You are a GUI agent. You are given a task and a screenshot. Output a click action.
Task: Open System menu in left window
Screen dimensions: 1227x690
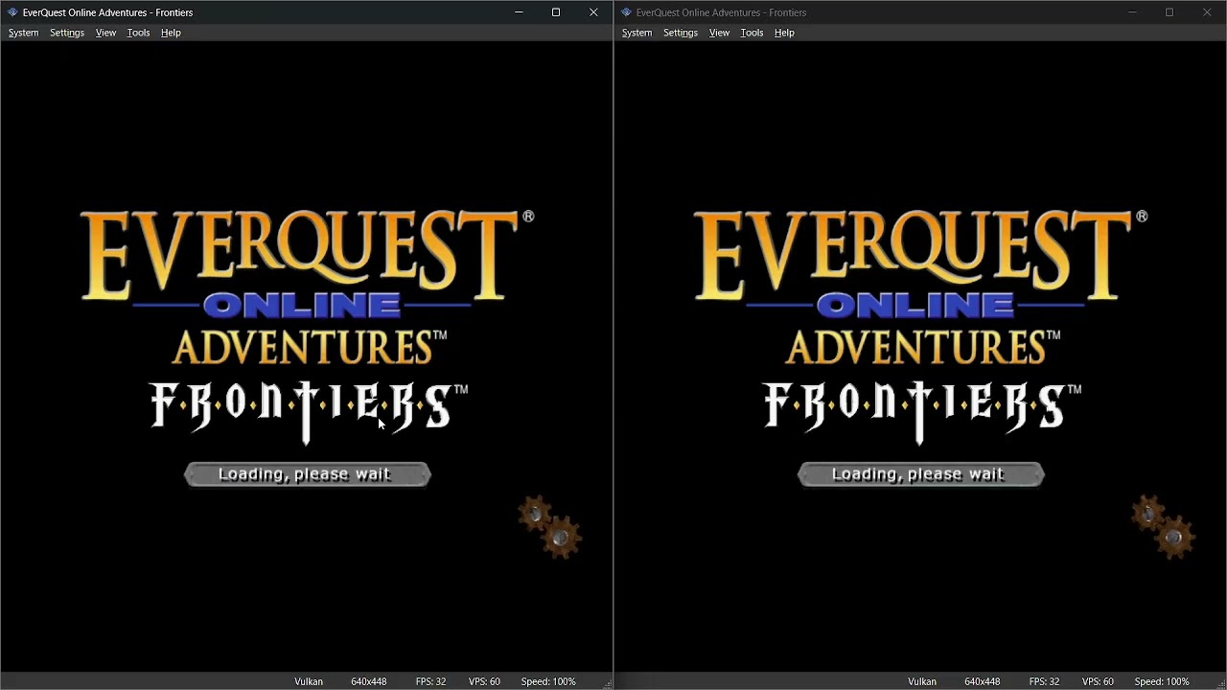point(24,33)
